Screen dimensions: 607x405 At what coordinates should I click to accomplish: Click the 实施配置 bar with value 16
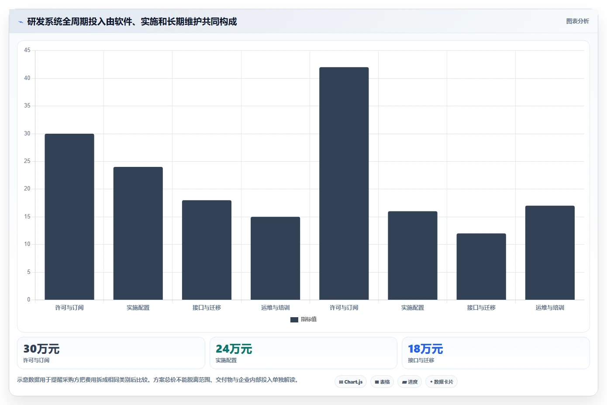pos(413,256)
